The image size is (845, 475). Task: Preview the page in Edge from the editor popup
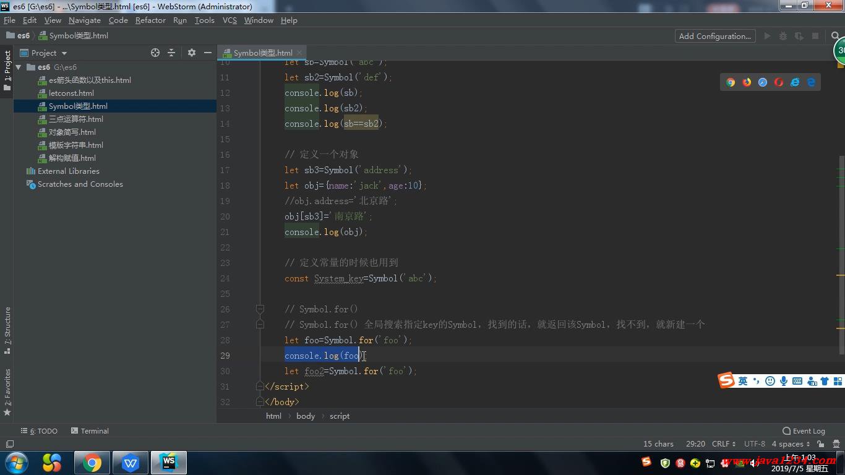click(811, 82)
